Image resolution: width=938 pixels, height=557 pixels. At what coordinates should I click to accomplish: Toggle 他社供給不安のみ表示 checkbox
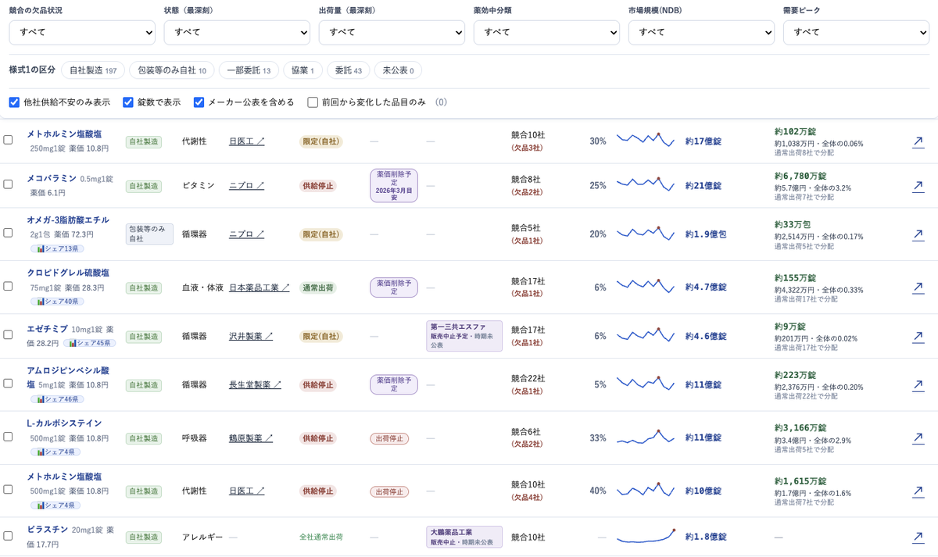(x=14, y=102)
